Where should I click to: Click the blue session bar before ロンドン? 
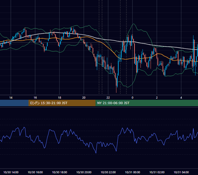tap(14, 103)
